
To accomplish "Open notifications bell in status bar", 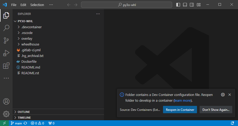I will (233, 123).
